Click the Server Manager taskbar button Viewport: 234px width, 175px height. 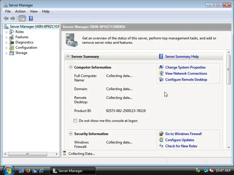[x=73, y=171]
